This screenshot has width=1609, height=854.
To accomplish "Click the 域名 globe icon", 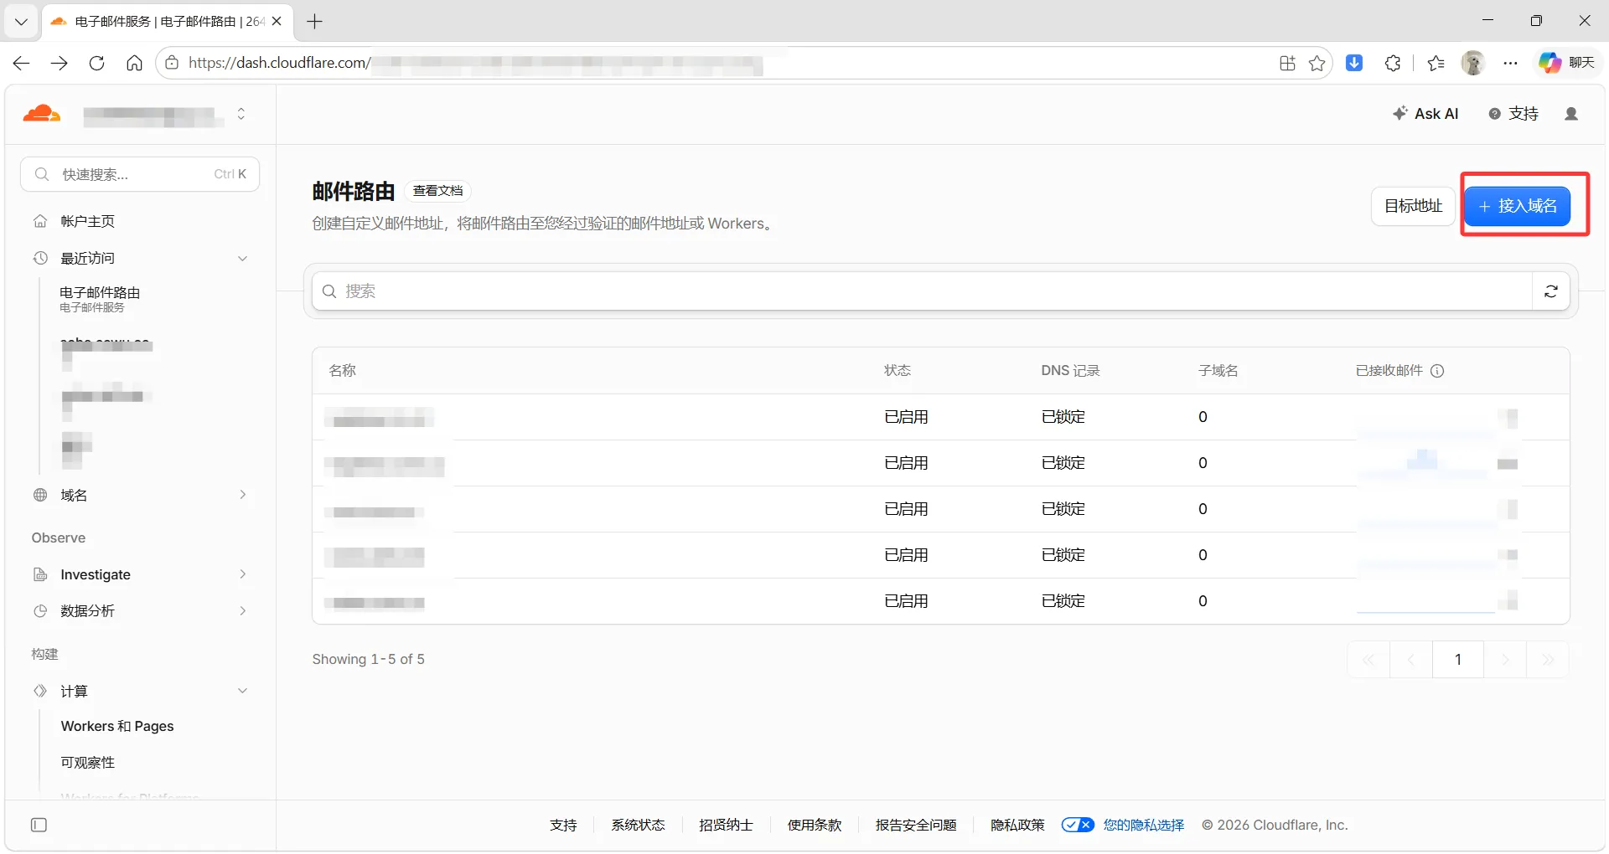I will coord(40,495).
